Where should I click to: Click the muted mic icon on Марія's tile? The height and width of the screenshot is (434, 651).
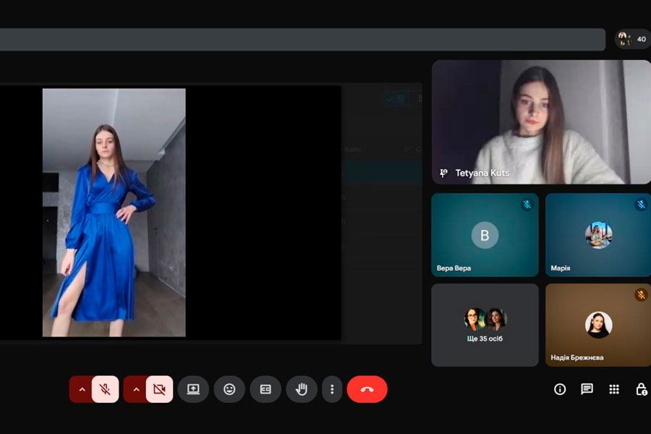click(x=640, y=205)
